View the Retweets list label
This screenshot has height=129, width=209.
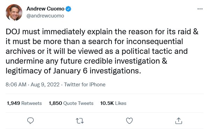click(31, 103)
